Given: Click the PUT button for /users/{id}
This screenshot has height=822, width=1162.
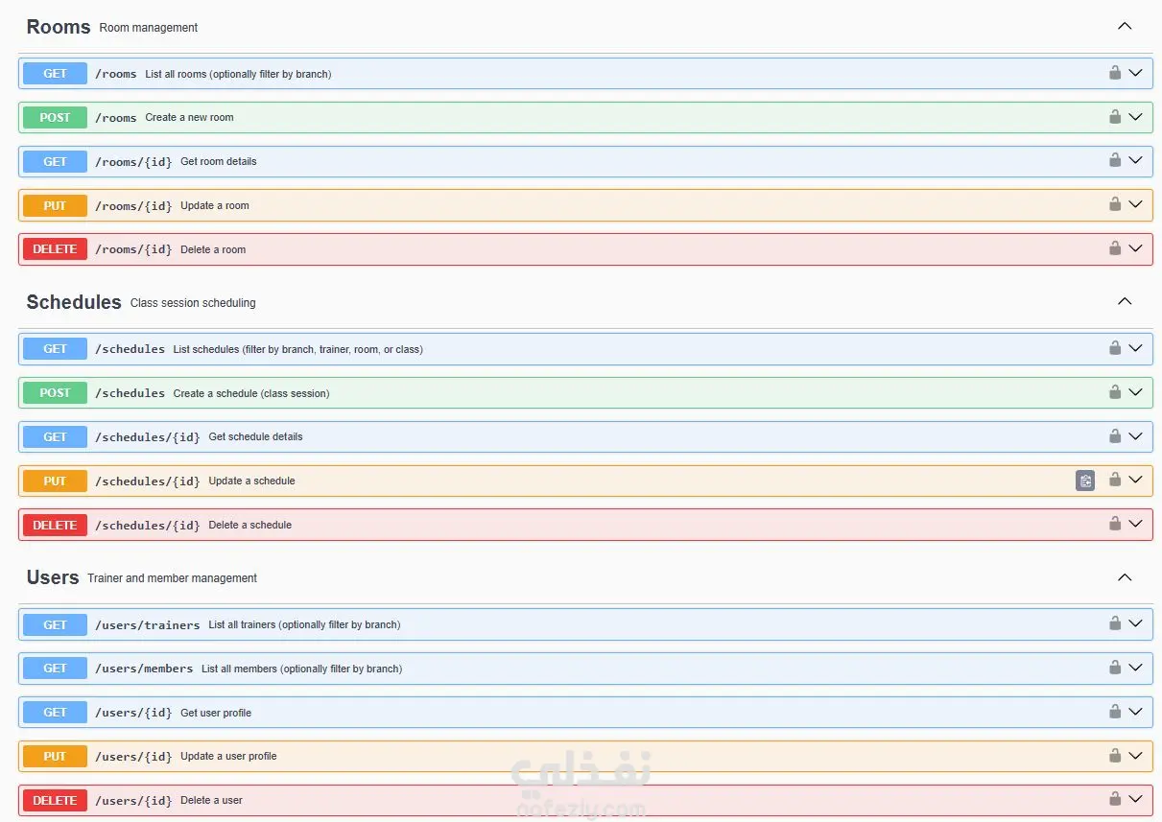Looking at the screenshot, I should click(55, 756).
